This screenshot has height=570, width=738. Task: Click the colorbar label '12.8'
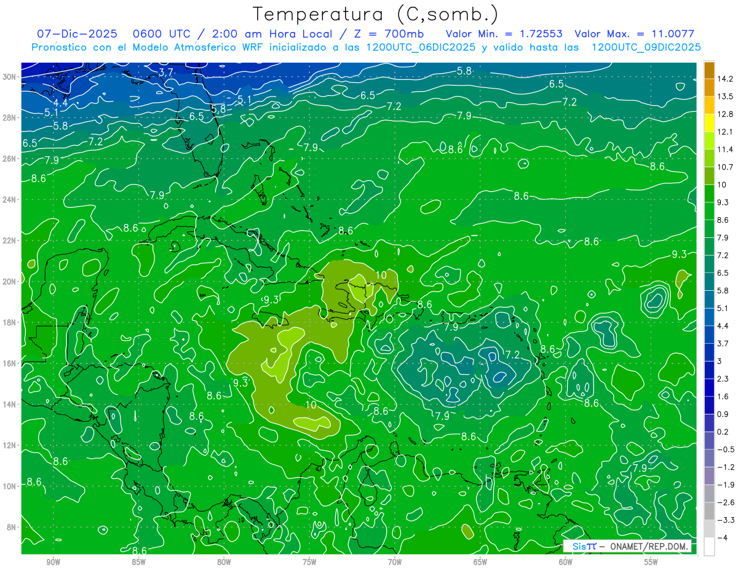click(x=724, y=114)
